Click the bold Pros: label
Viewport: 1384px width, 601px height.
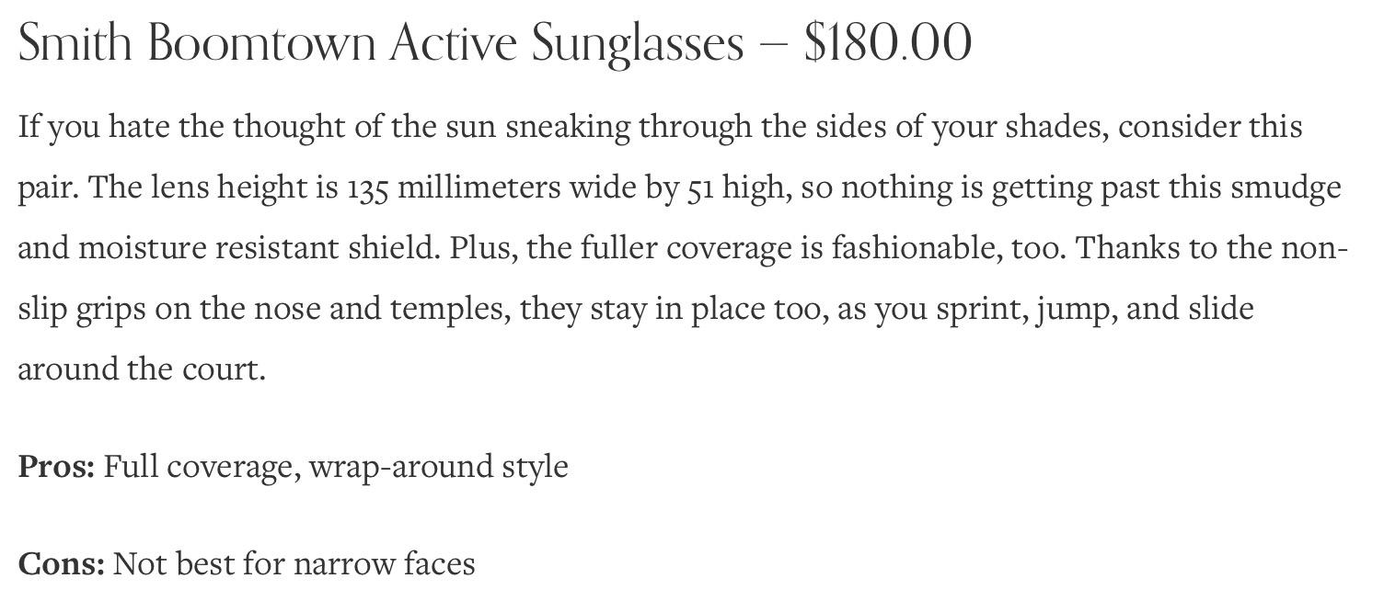(x=56, y=466)
